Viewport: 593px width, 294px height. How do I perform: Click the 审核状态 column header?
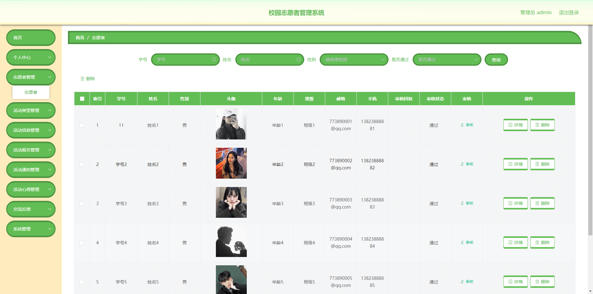pyautogui.click(x=435, y=99)
